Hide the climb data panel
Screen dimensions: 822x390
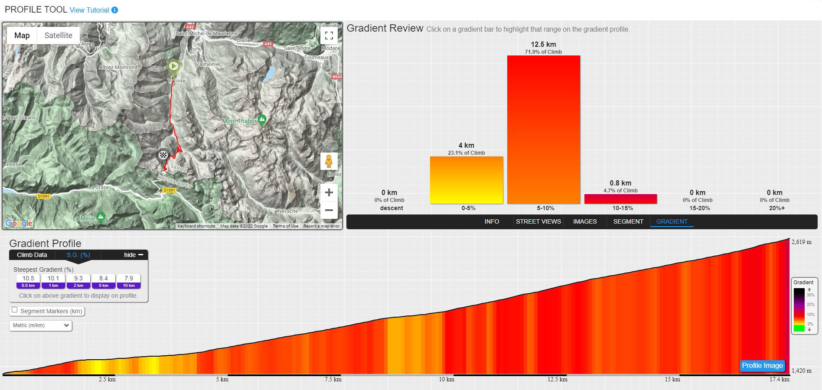pos(134,255)
